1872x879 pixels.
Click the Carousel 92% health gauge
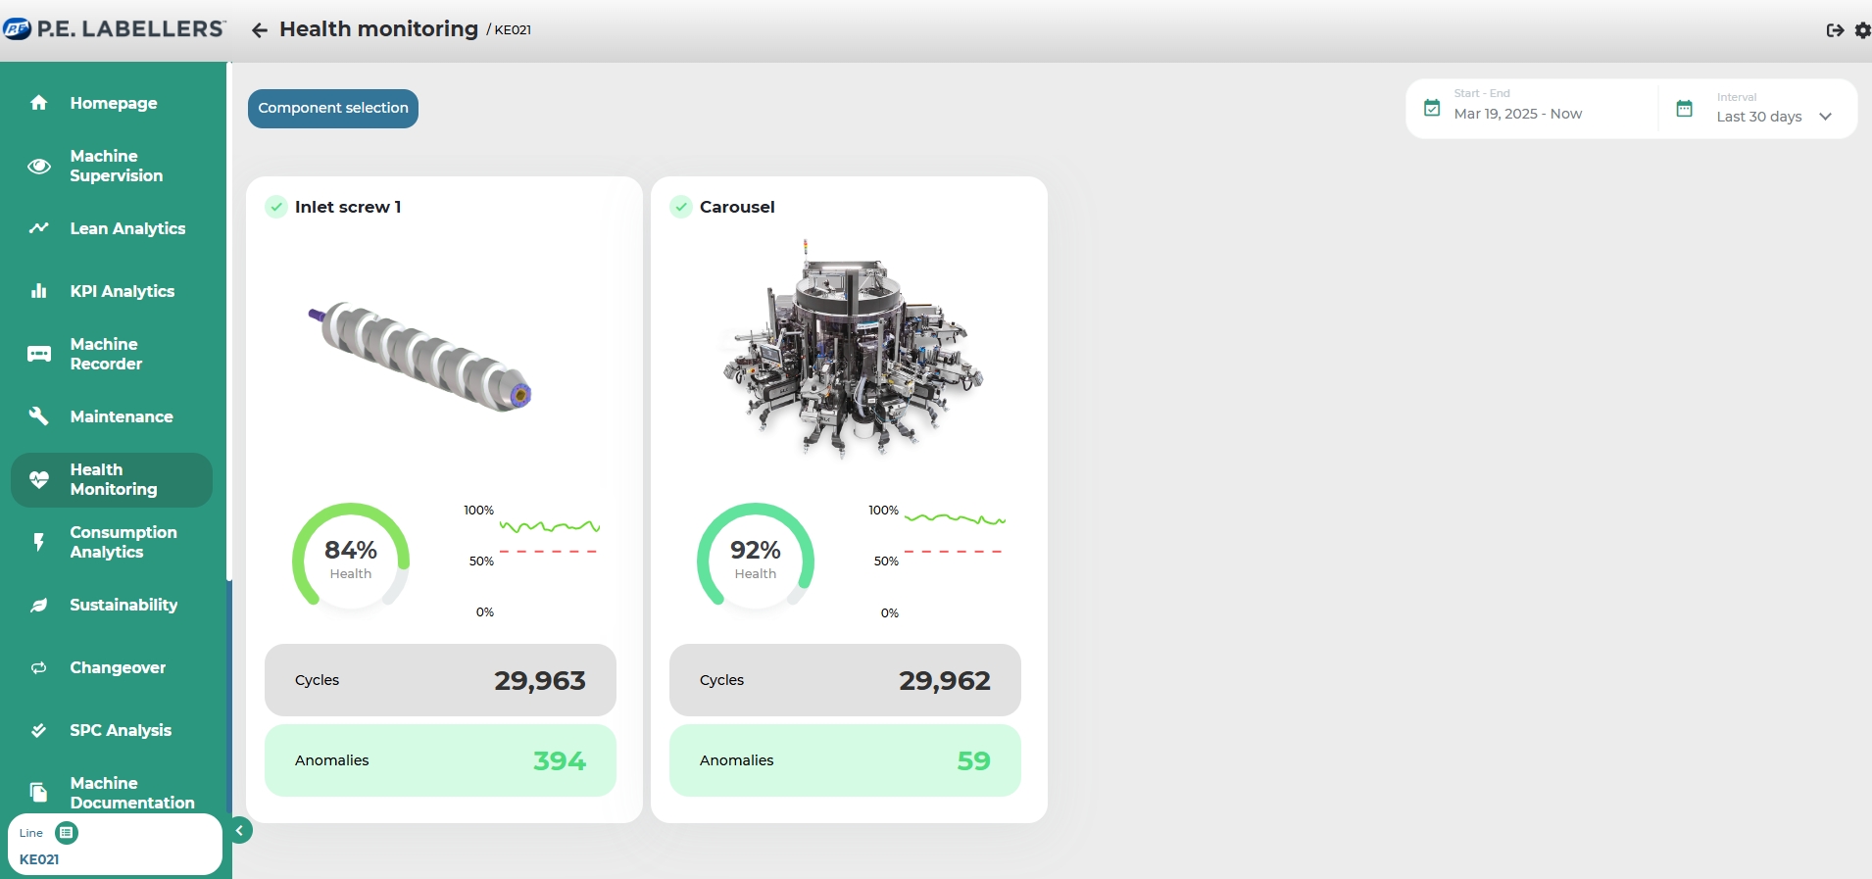(x=756, y=558)
